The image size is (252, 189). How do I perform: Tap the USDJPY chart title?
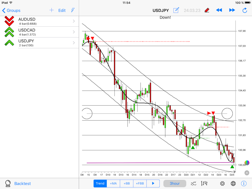tap(161, 10)
